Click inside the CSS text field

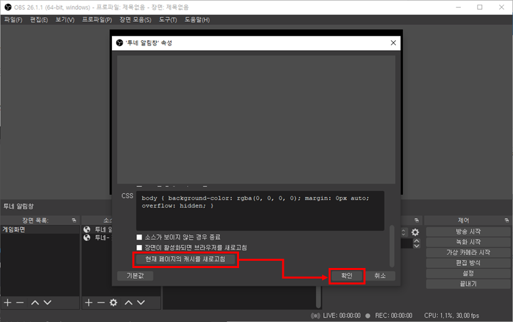tap(260, 211)
